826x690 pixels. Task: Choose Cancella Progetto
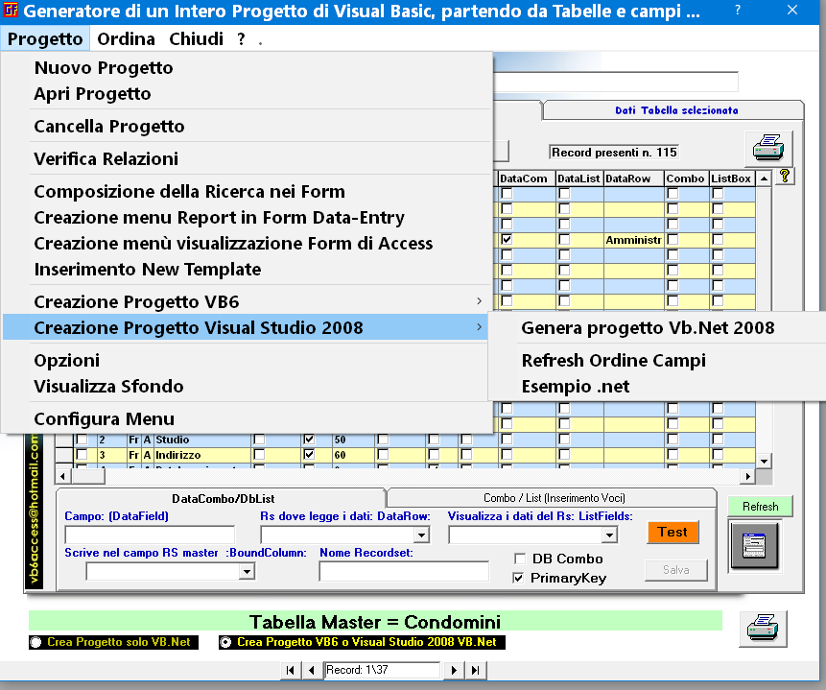(x=109, y=127)
